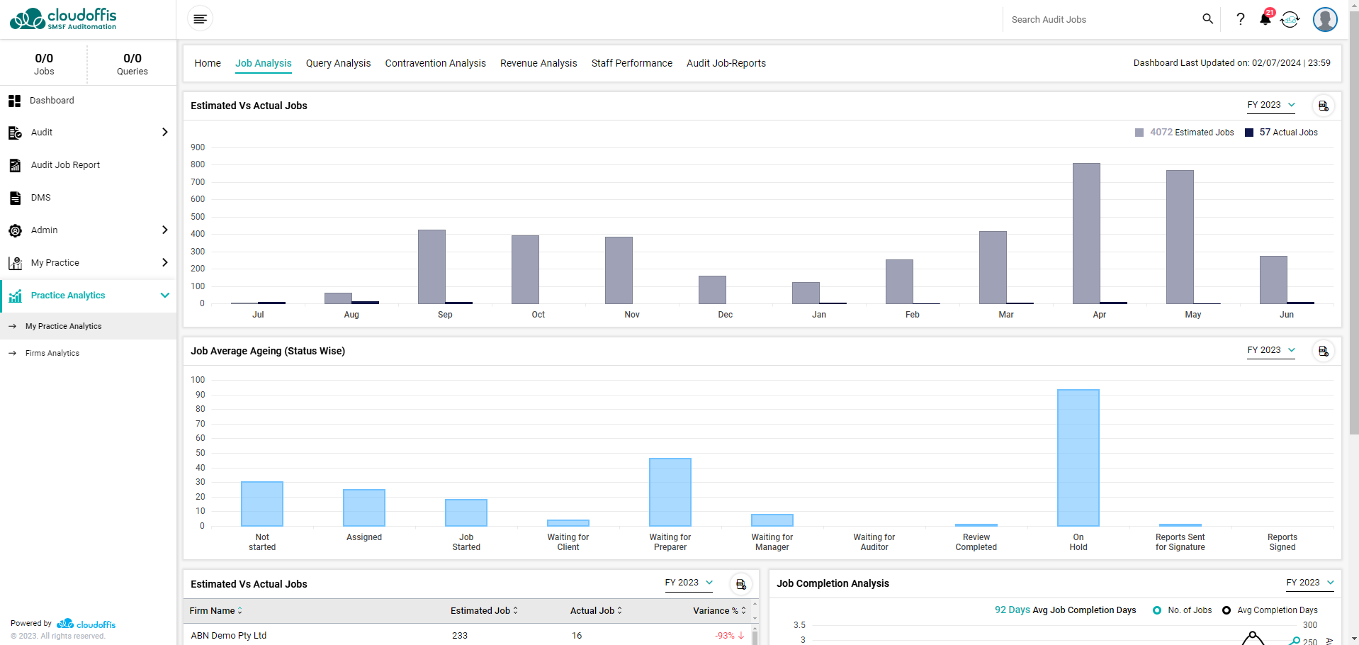Screen dimensions: 1359x645
Task: Toggle Estimated Jobs legend series
Action: tap(1184, 133)
